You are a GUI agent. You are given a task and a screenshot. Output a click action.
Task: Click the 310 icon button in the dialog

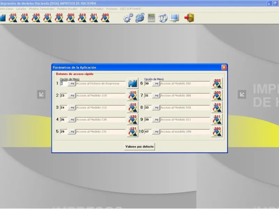[217, 108]
